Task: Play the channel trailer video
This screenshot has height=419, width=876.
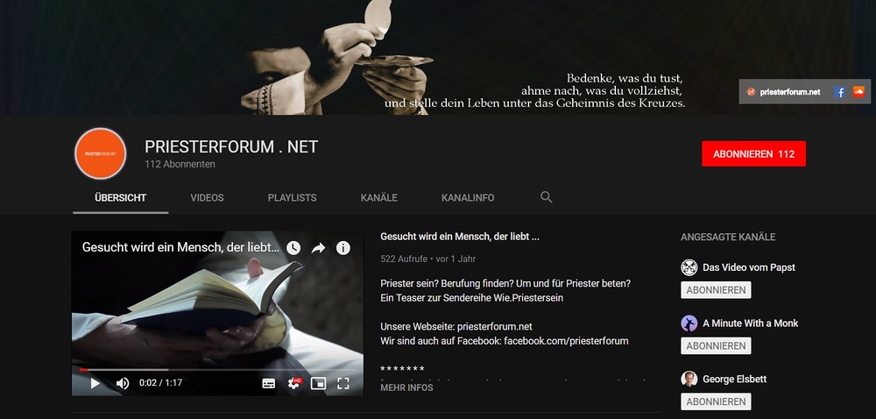Action: [x=95, y=383]
